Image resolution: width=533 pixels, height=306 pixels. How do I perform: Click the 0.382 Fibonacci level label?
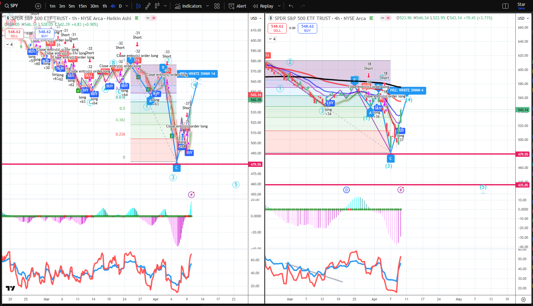tap(121, 120)
